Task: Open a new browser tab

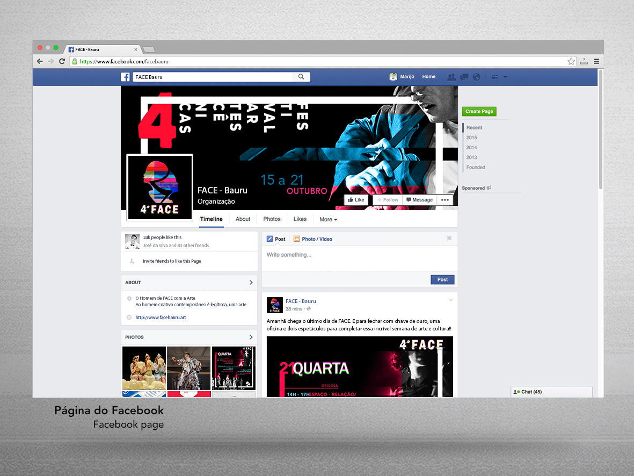Action: 149,50
